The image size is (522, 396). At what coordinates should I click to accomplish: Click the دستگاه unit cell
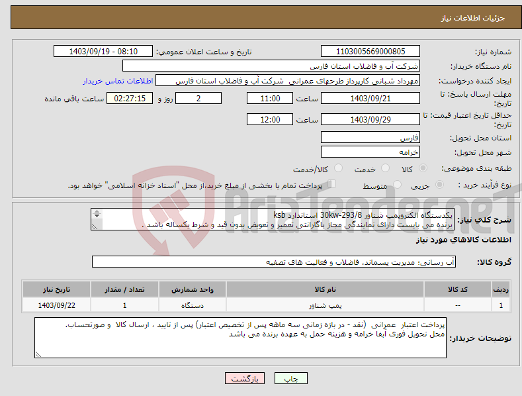click(193, 305)
